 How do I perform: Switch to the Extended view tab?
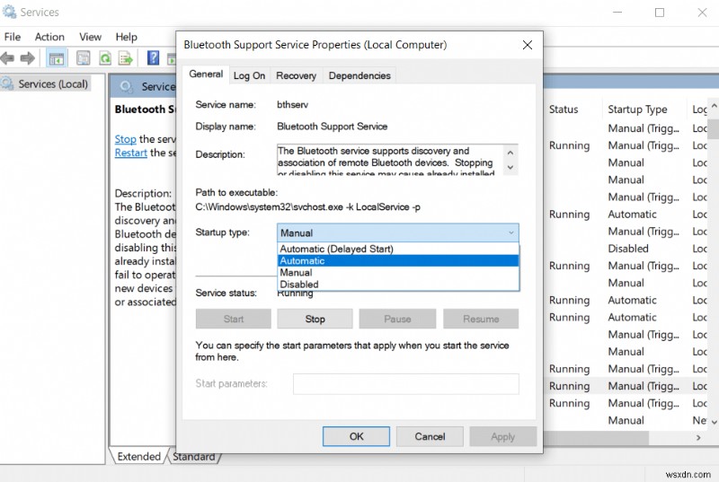pos(138,456)
